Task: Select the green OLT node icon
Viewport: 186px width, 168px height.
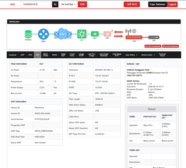Action: coord(82,34)
